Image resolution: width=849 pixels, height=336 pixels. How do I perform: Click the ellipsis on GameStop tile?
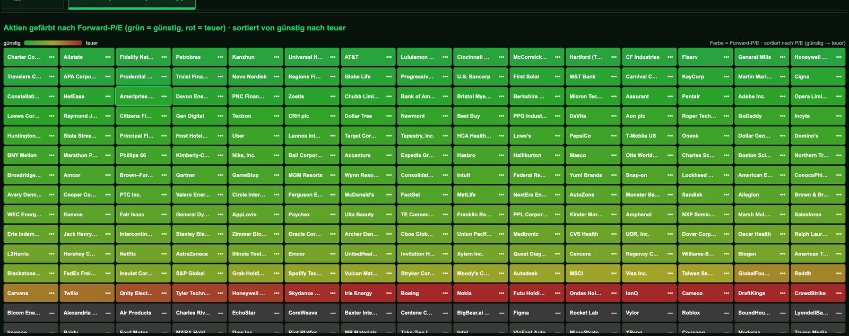(276, 175)
